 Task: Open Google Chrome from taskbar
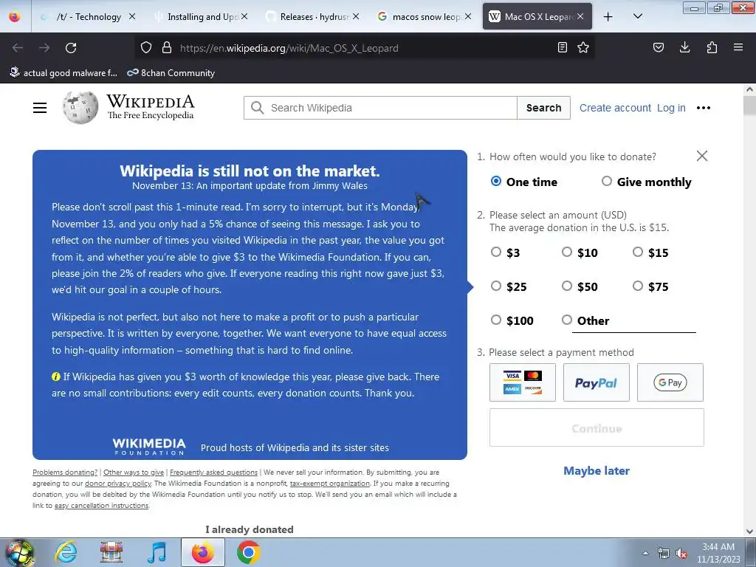pos(248,552)
